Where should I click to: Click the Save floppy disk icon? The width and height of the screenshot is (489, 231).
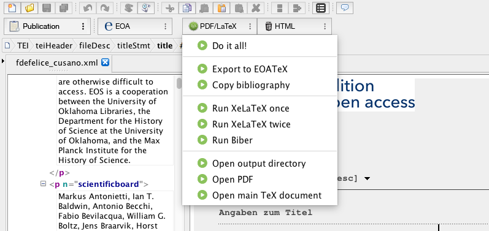pyautogui.click(x=47, y=8)
